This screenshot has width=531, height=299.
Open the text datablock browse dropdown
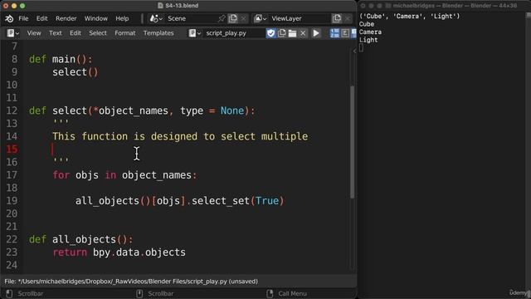[195, 33]
